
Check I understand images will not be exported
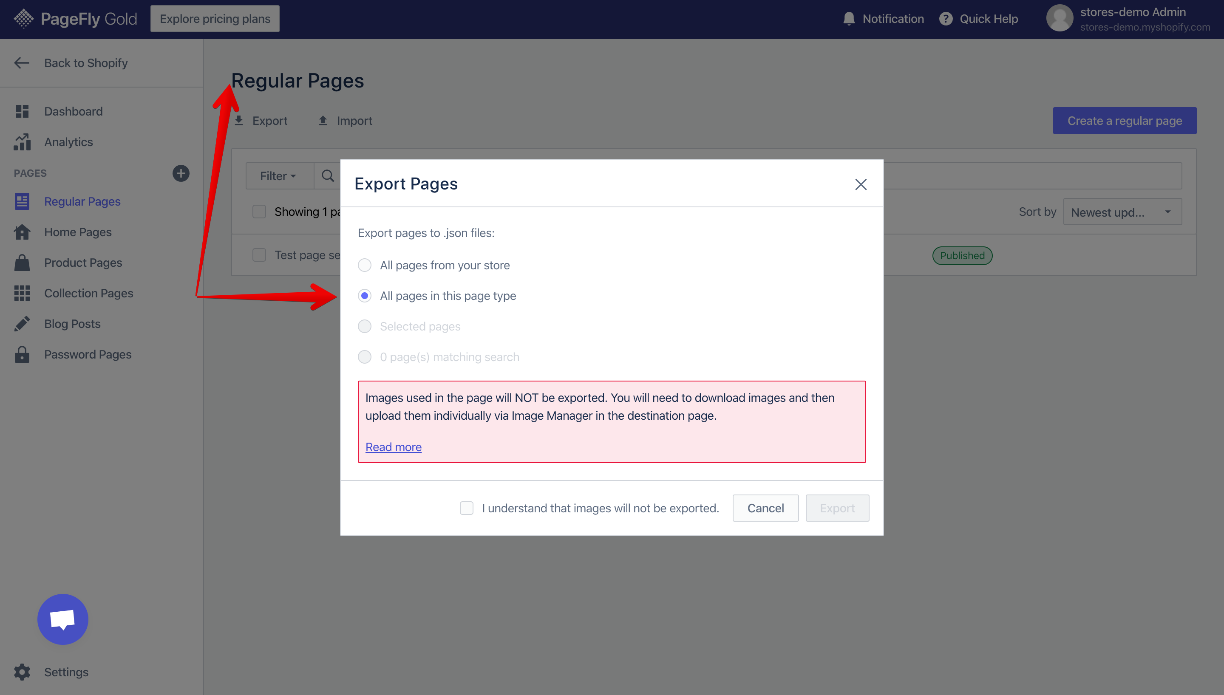466,508
